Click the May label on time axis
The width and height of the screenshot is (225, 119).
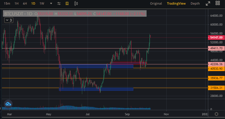(49, 114)
